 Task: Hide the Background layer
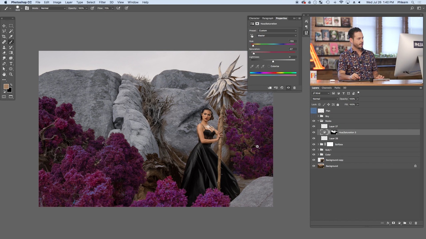pyautogui.click(x=314, y=166)
